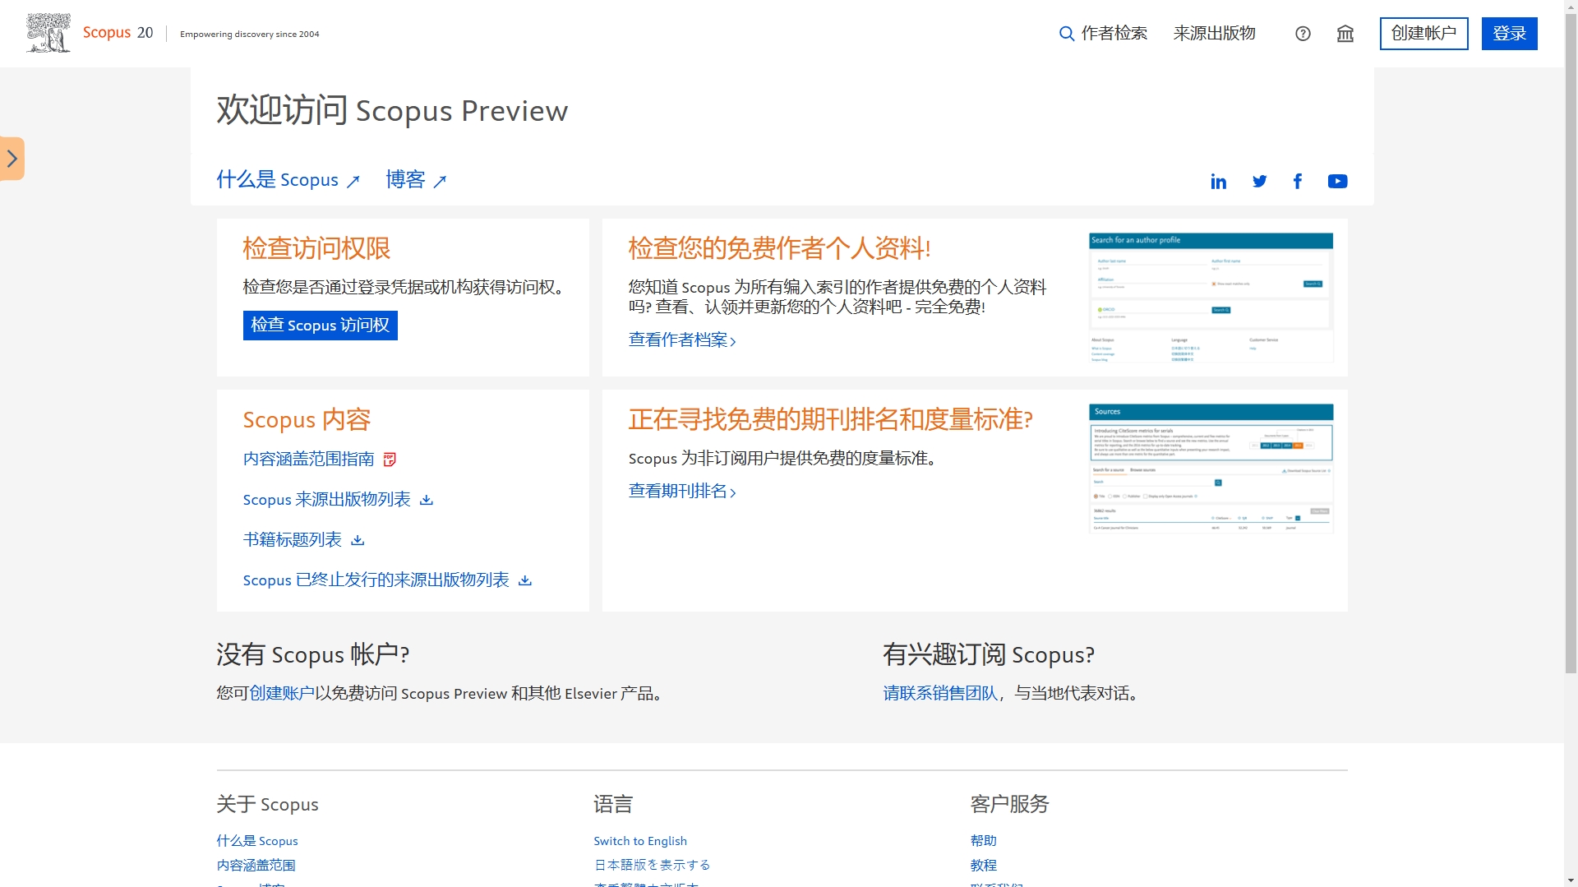1578x887 pixels.
Task: Open Scopus LinkedIn page
Action: click(1218, 182)
